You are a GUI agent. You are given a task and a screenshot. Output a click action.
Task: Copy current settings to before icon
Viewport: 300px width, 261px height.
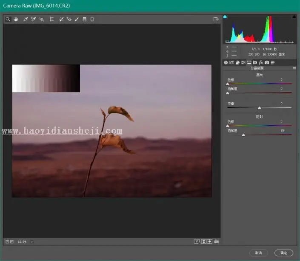click(x=210, y=241)
